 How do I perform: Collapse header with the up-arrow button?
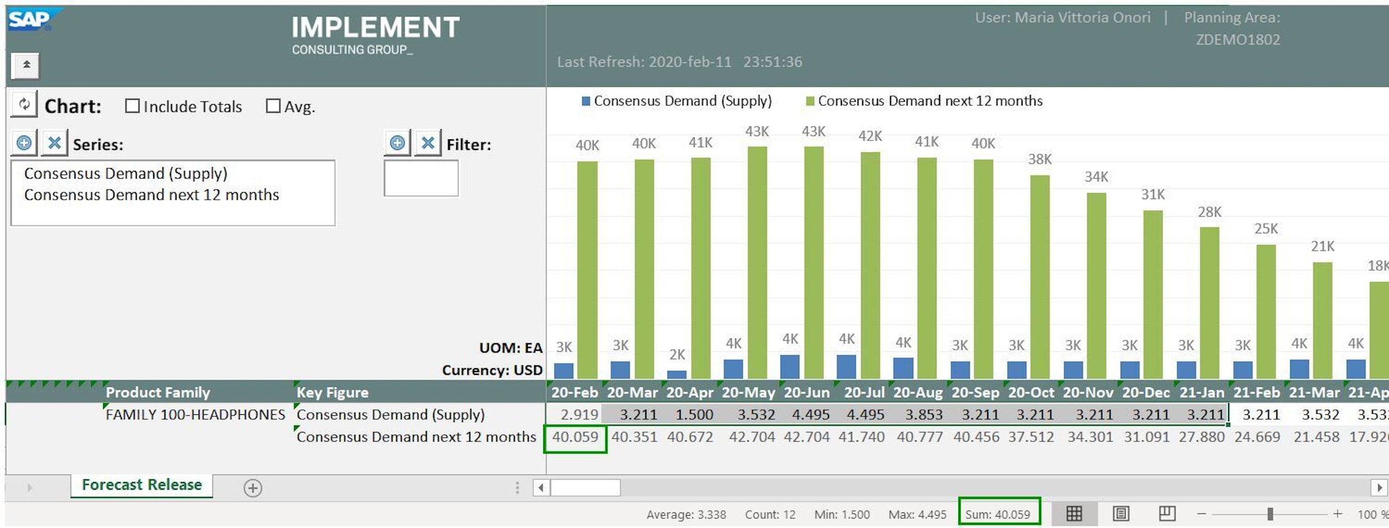[25, 66]
